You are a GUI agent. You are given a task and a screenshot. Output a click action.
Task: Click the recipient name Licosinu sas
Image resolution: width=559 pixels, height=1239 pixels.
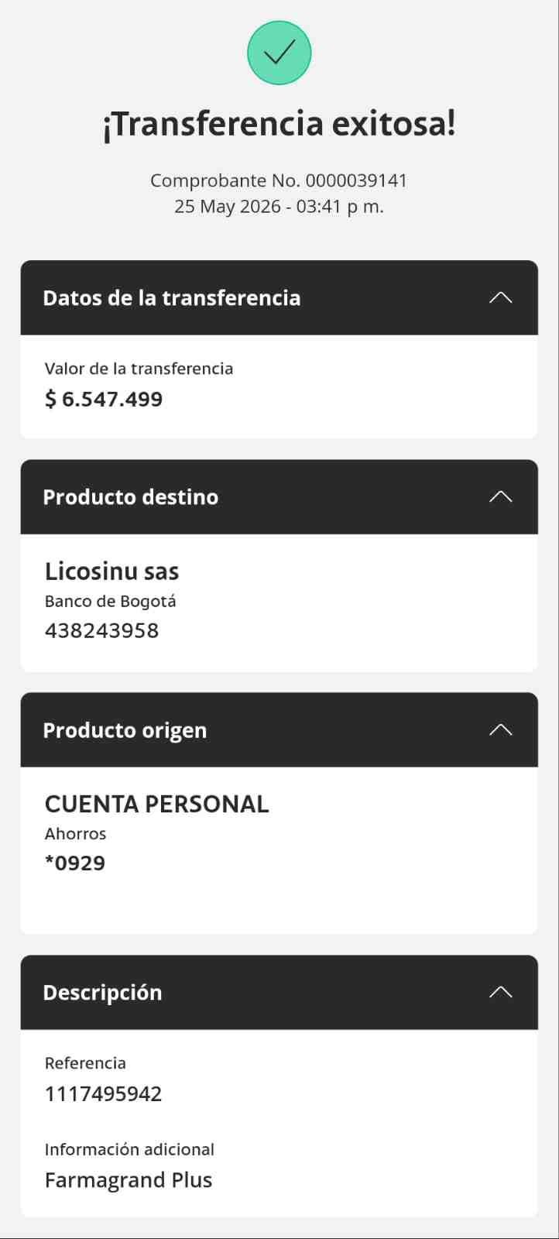pos(112,571)
